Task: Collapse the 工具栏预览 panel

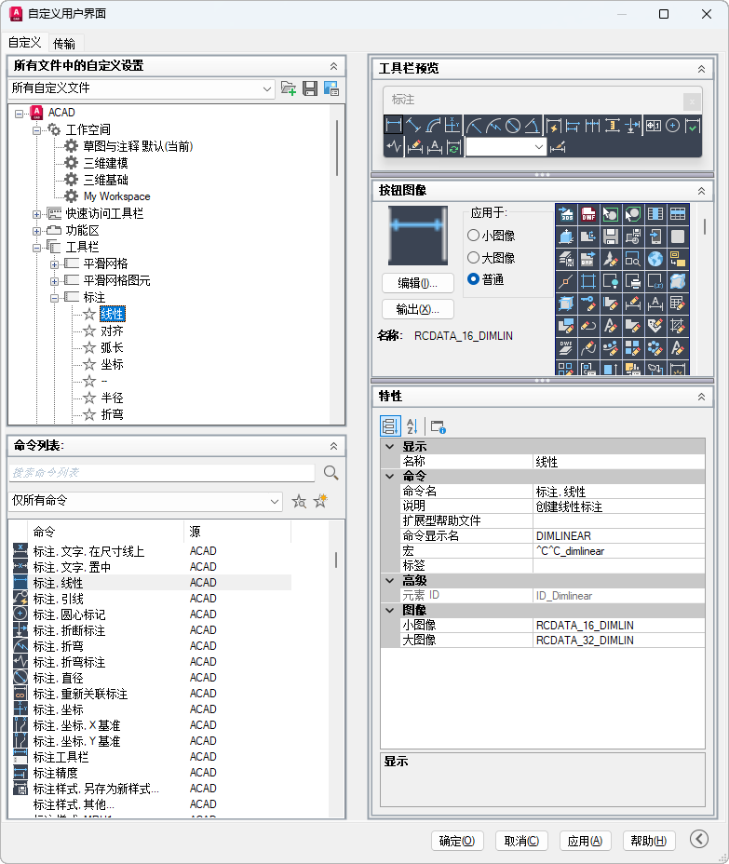Action: (x=701, y=69)
